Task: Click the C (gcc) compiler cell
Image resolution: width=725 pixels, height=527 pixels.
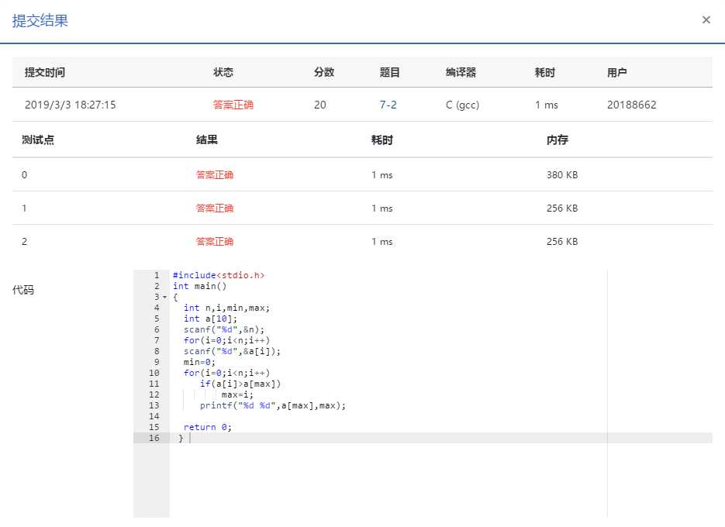Action: [x=462, y=105]
